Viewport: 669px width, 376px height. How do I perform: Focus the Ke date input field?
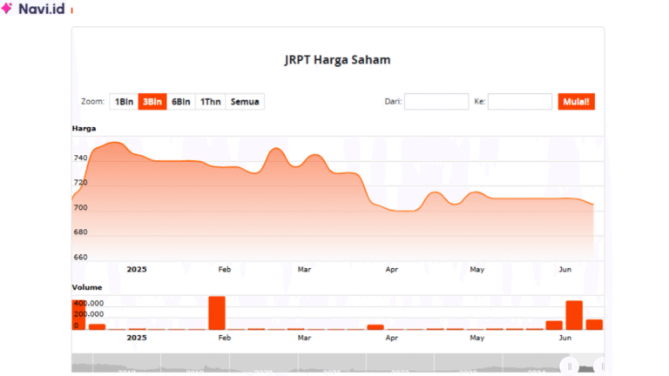click(520, 102)
